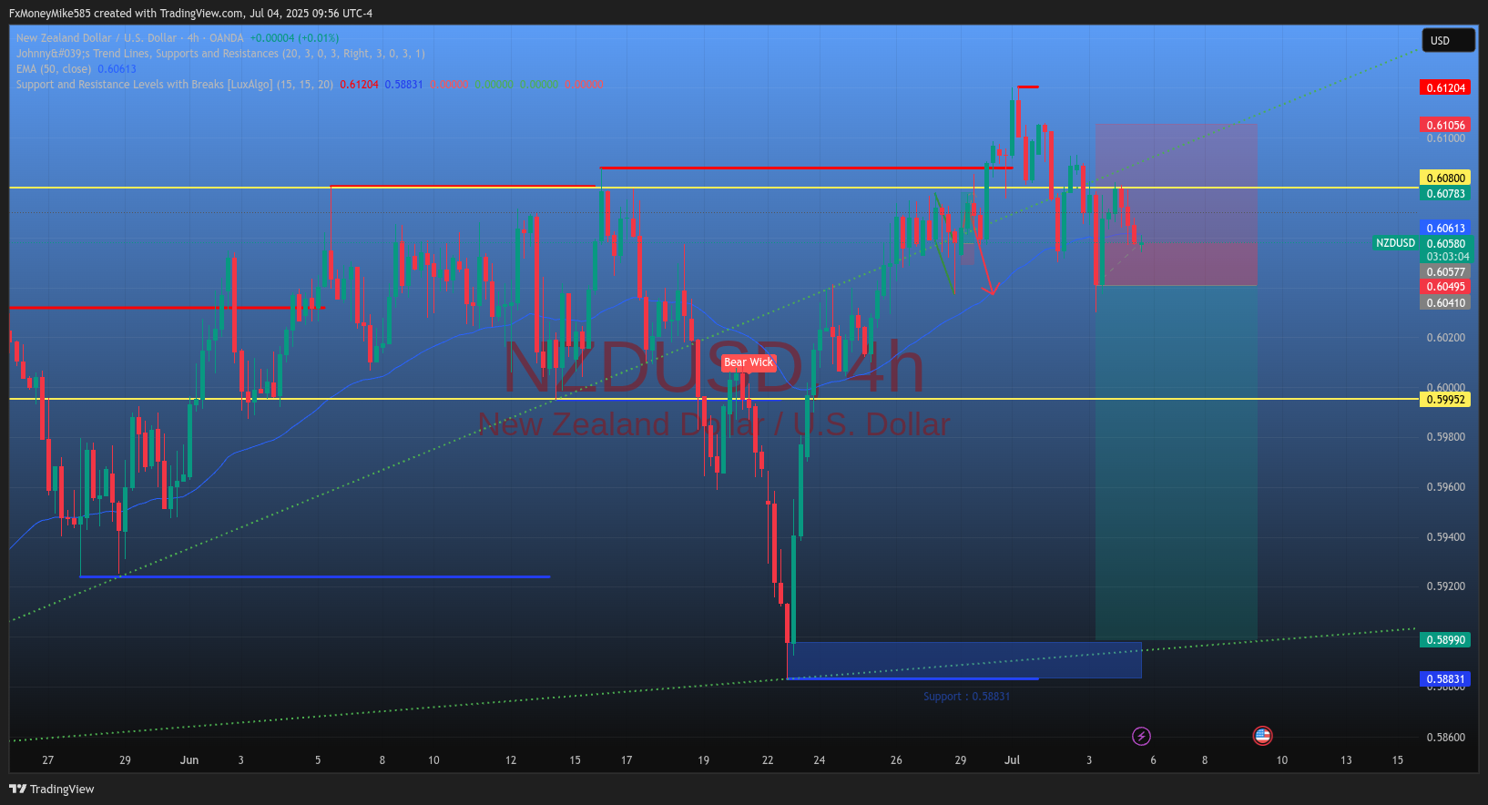Click the green 0.58990 price label
Viewport: 1488px width, 805px height.
1445,640
